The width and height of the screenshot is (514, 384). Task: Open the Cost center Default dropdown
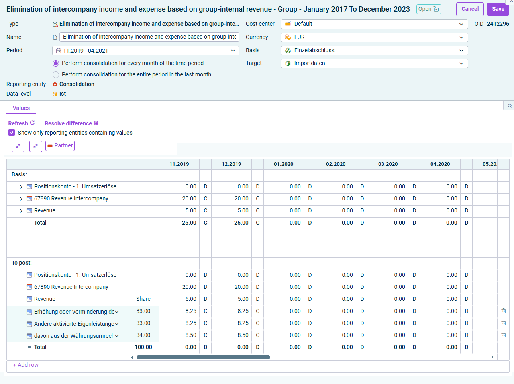pyautogui.click(x=374, y=24)
